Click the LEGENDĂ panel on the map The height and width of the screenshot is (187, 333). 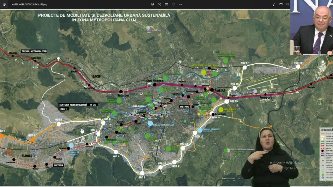click(x=326, y=154)
